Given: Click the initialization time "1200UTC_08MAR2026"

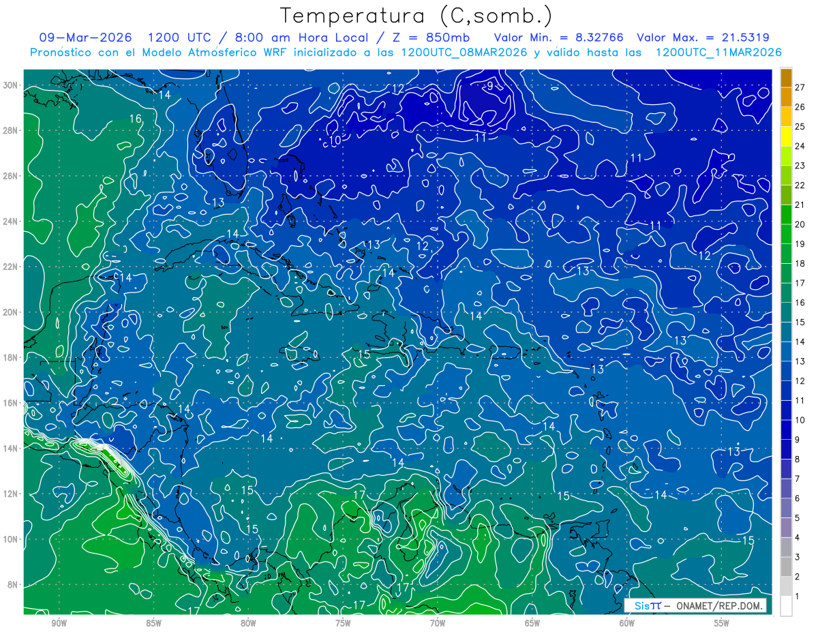Looking at the screenshot, I should coord(464,52).
